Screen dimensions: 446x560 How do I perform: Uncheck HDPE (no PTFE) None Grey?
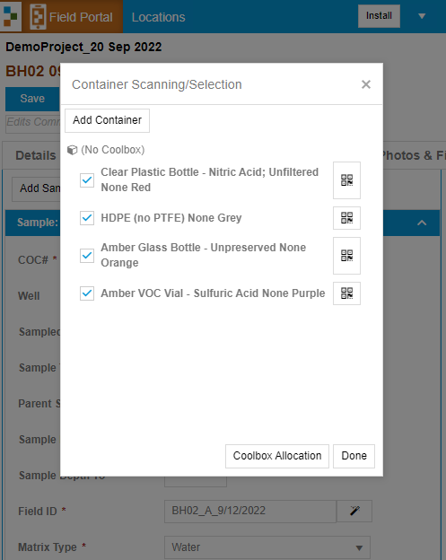pyautogui.click(x=87, y=218)
